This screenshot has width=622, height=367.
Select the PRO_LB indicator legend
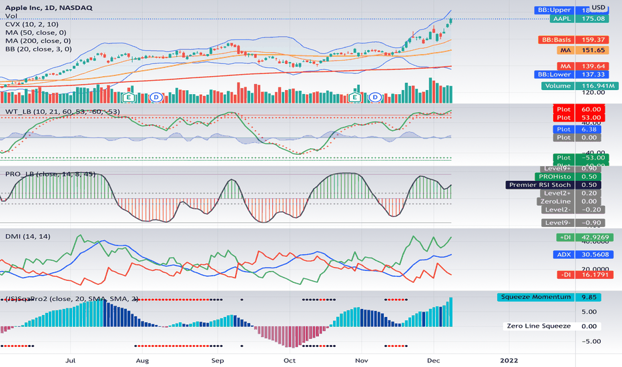[x=50, y=173]
